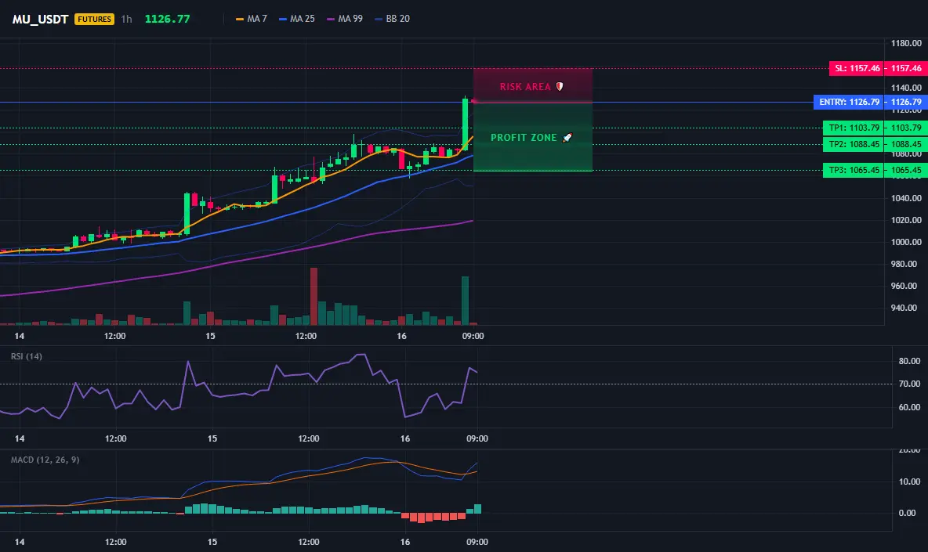Image resolution: width=928 pixels, height=552 pixels.
Task: Click the 16 date label on price chart axis
Action: pyautogui.click(x=402, y=336)
